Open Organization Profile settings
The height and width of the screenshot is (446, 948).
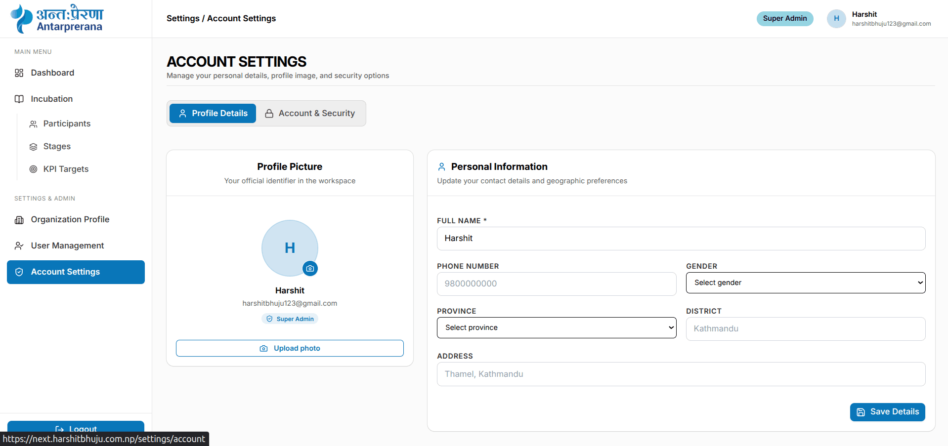pyautogui.click(x=76, y=220)
